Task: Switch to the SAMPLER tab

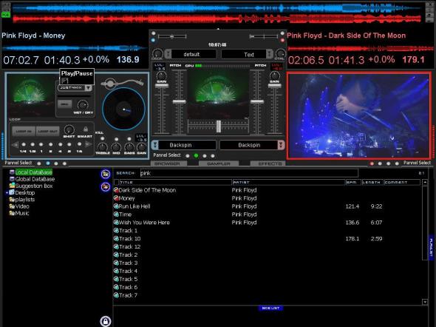Action: point(219,163)
